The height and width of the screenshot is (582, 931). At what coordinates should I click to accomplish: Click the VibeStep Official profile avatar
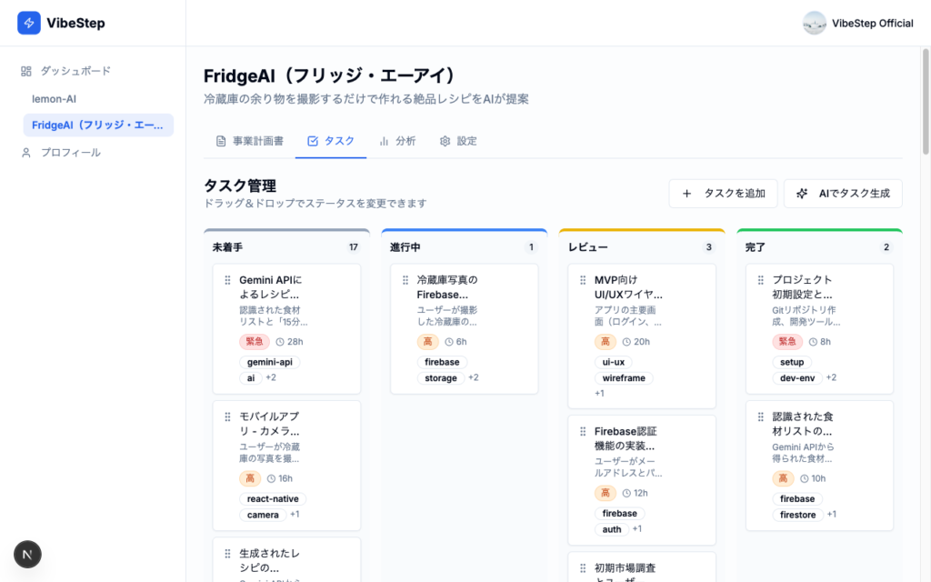click(814, 24)
